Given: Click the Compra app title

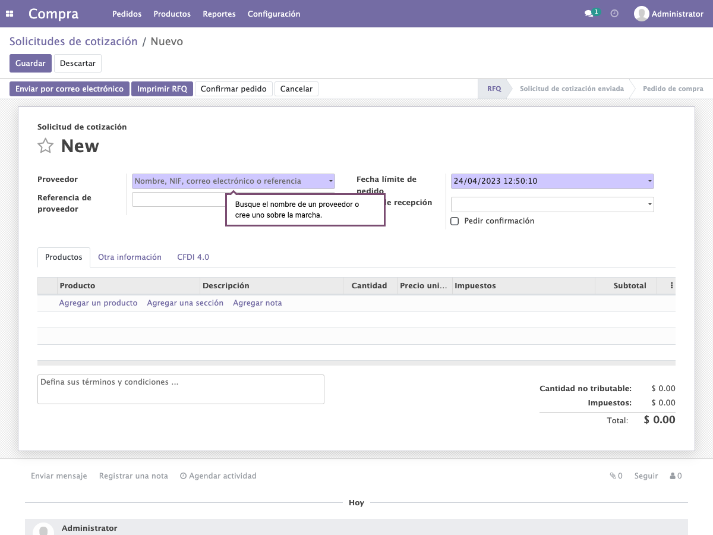Looking at the screenshot, I should pos(53,14).
